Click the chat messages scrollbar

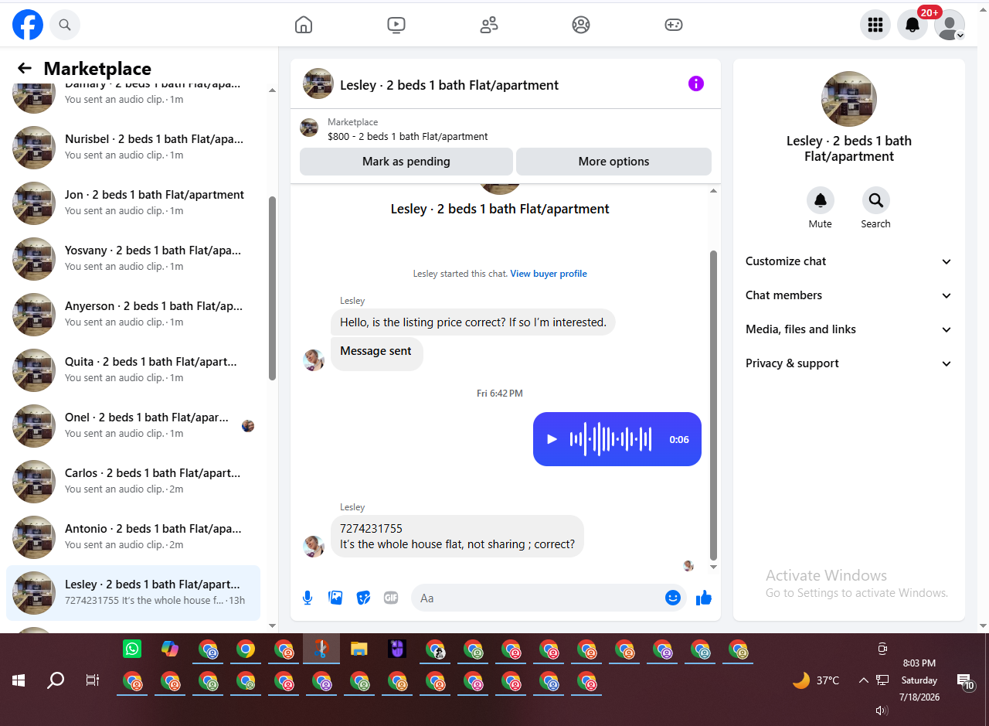point(713,404)
